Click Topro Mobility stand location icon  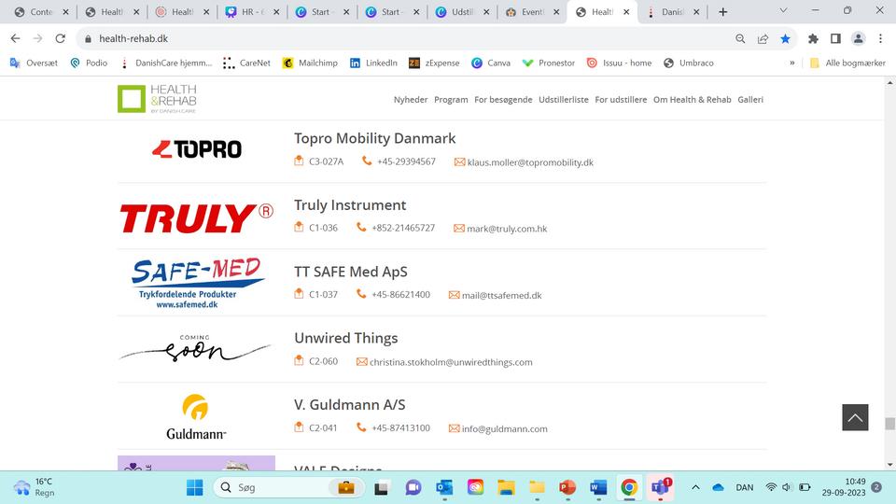coord(299,161)
